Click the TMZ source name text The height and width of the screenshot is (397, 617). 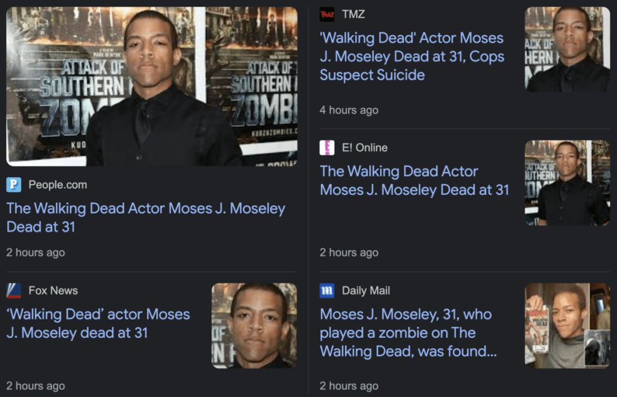353,14
